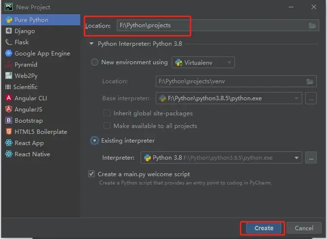The width and height of the screenshot is (327, 239).
Task: Choose the Pyramid project icon
Action: point(9,65)
